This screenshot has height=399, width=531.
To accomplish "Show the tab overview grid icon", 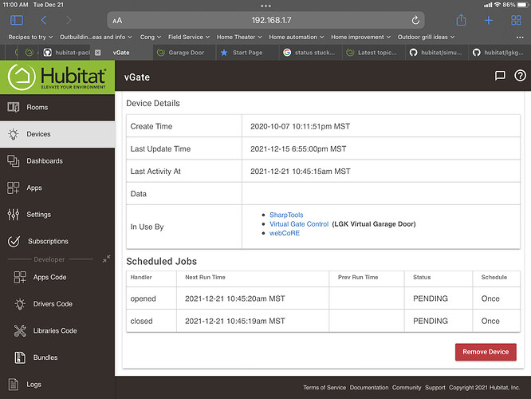I will click(516, 20).
